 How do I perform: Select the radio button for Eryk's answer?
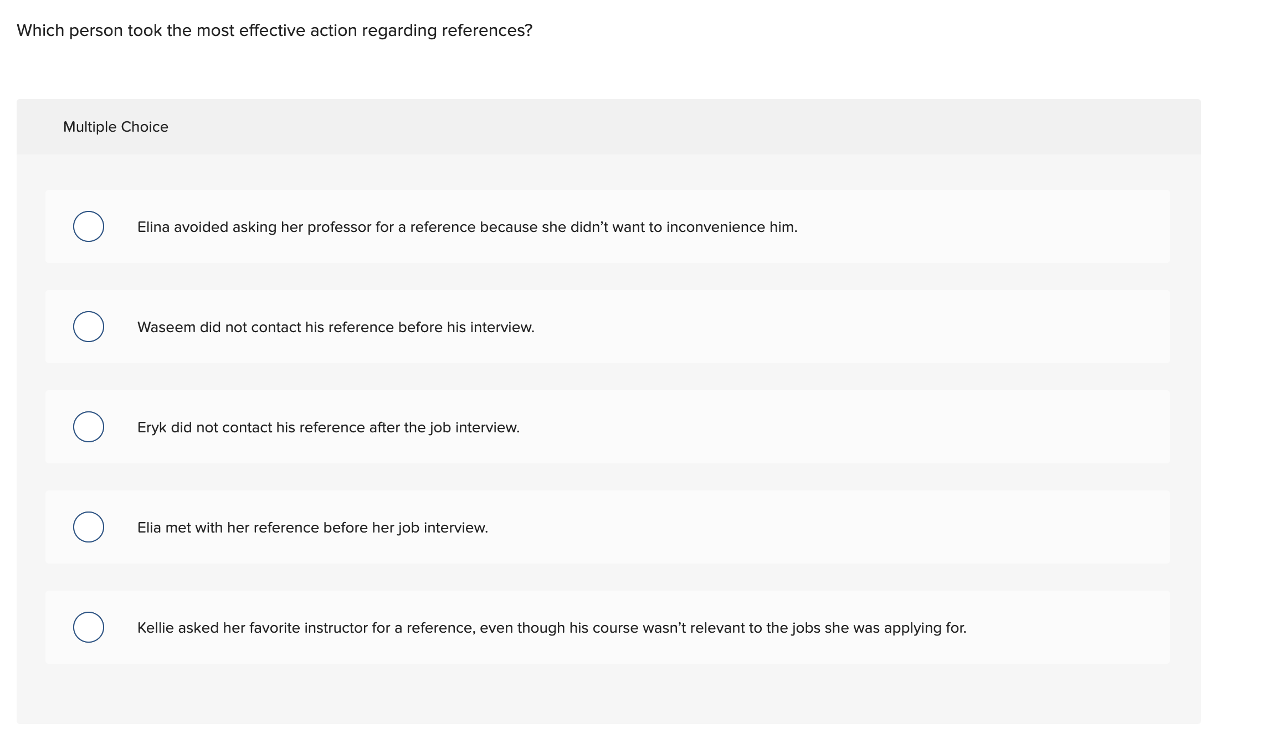(x=89, y=427)
